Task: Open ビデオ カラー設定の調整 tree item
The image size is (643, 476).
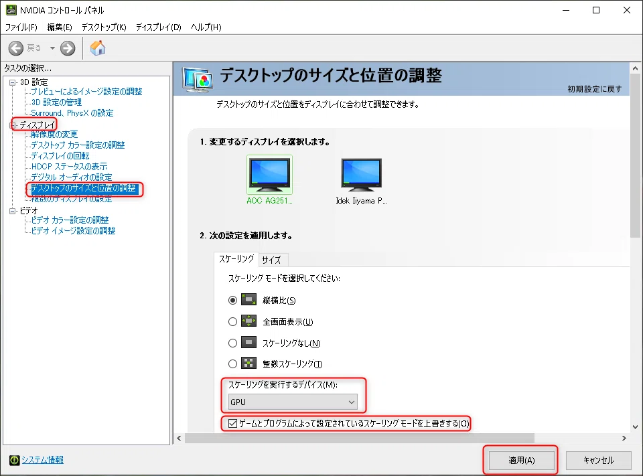Action: pos(70,220)
